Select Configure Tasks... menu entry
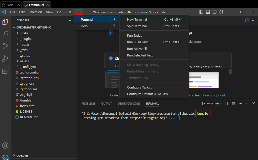The height and width of the screenshot is (160, 258). click(x=154, y=87)
